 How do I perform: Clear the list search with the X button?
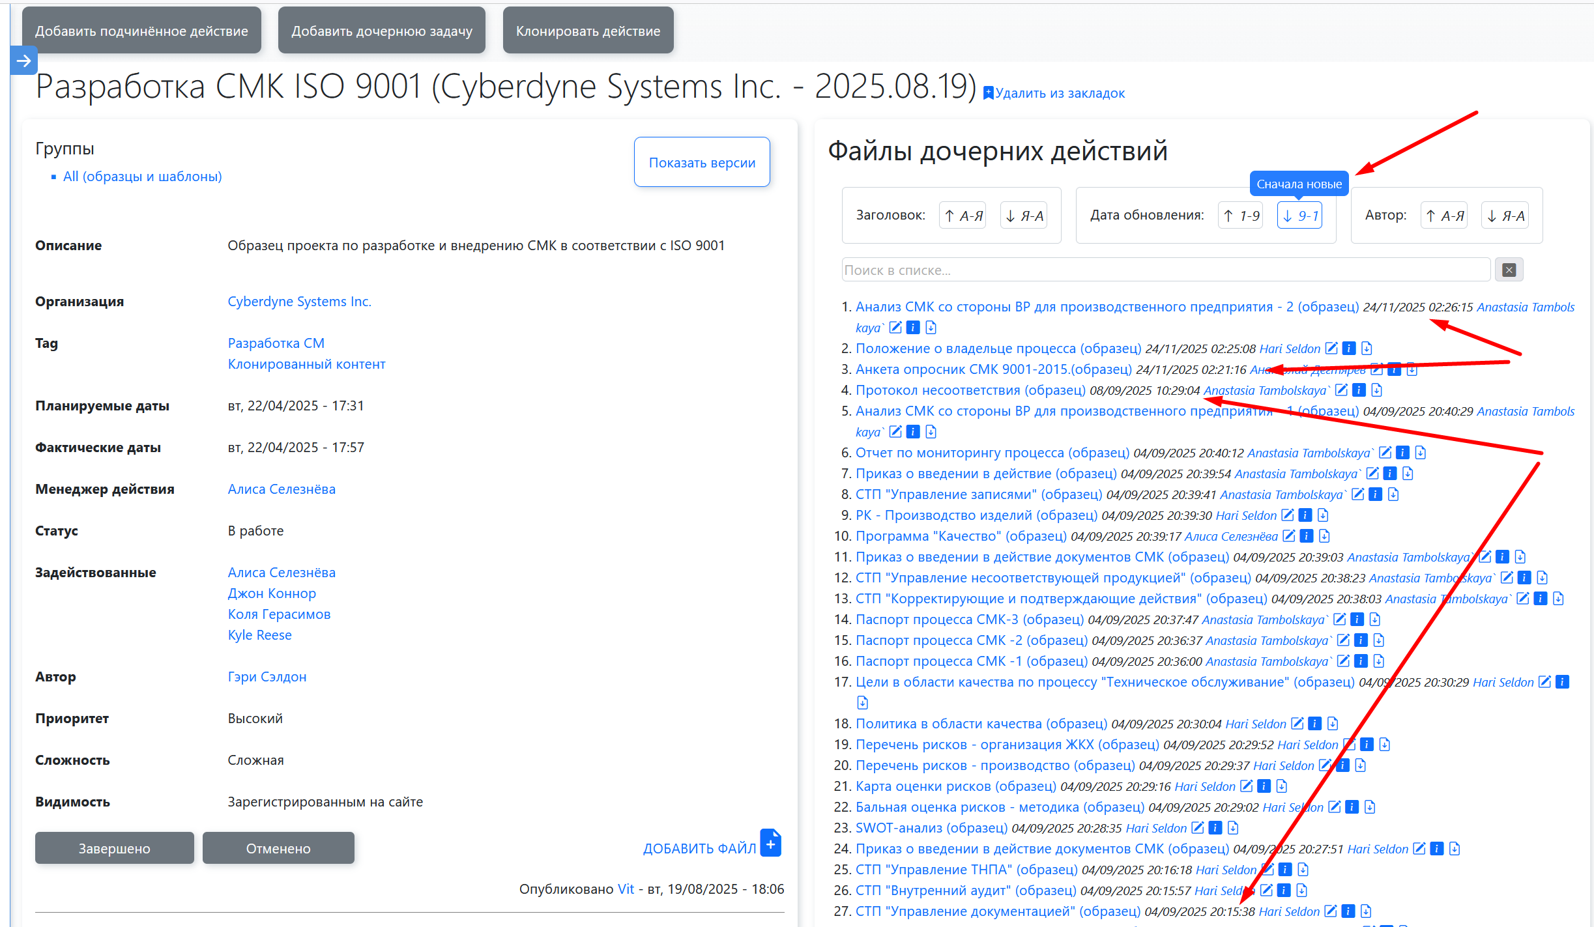1509,270
